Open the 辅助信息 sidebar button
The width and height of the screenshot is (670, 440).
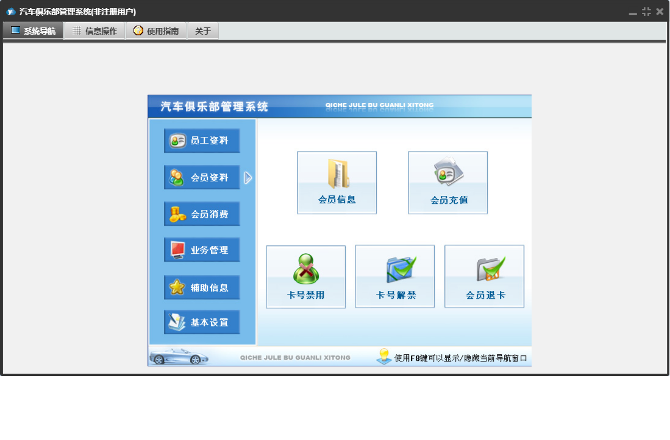(x=202, y=287)
